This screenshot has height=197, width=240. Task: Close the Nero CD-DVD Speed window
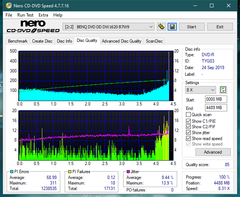[x=229, y=6]
